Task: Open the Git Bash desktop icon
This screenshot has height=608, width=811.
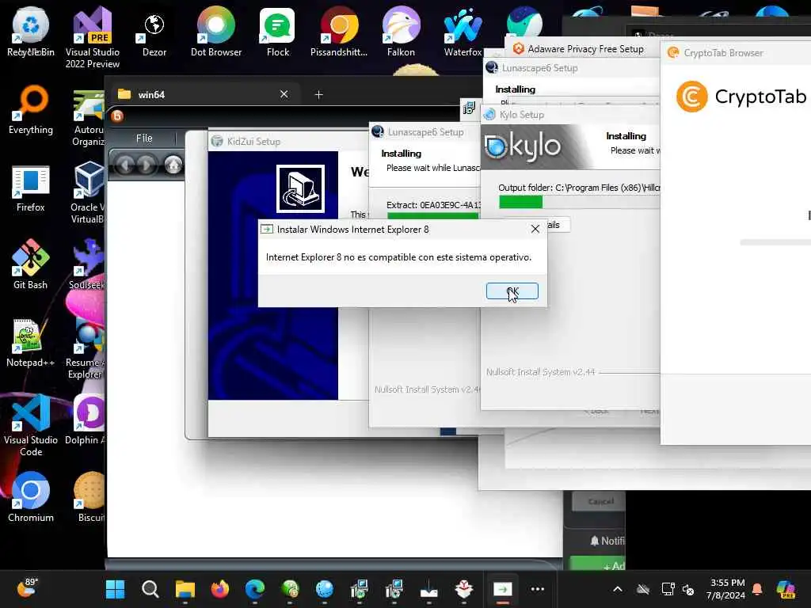Action: (31, 264)
